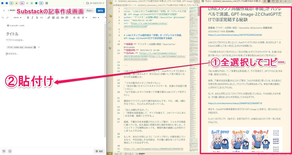Open the ボタン button dropdown
Viewport: 292px width, 155px height.
96,18
